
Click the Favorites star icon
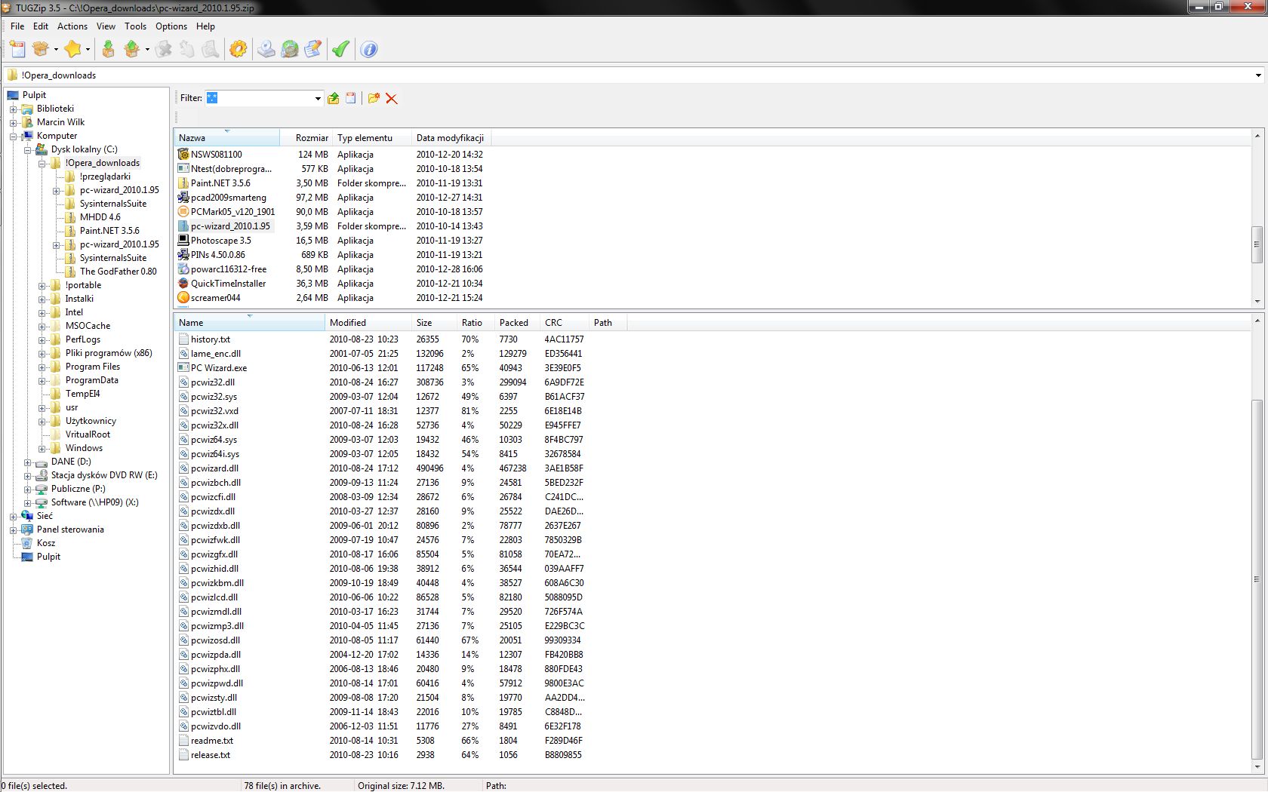pos(73,49)
